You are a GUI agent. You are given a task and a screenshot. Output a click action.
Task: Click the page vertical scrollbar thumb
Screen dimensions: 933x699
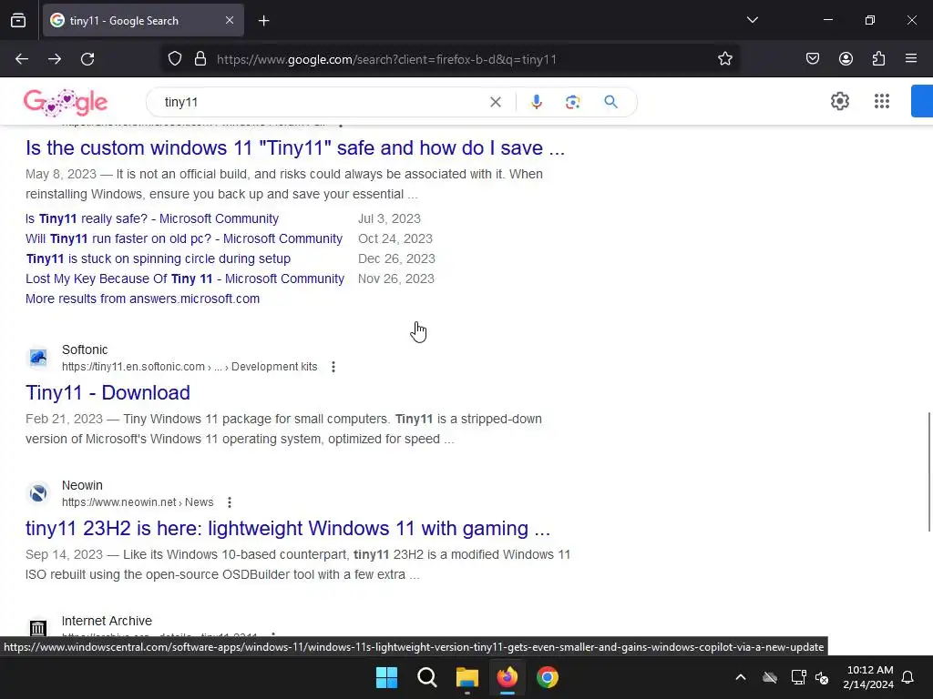point(929,472)
